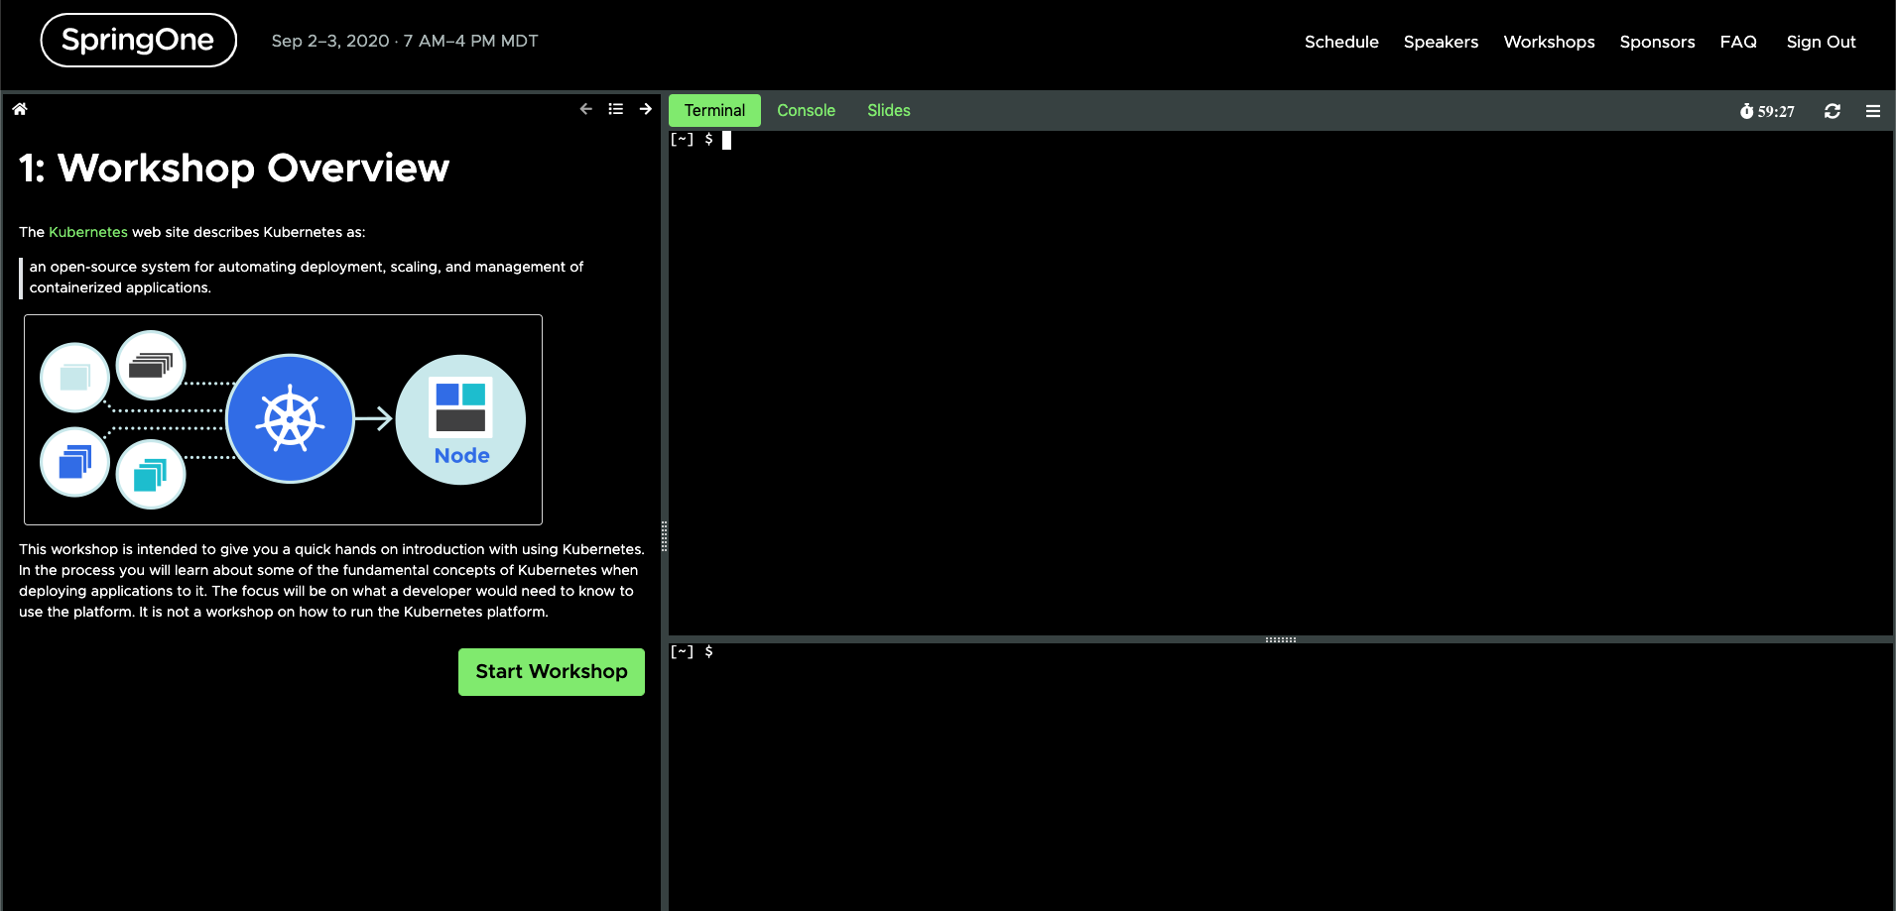Image resolution: width=1896 pixels, height=911 pixels.
Task: Switch to the Console tab
Action: [806, 110]
